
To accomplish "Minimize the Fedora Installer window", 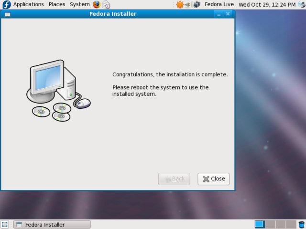I will (219, 14).
